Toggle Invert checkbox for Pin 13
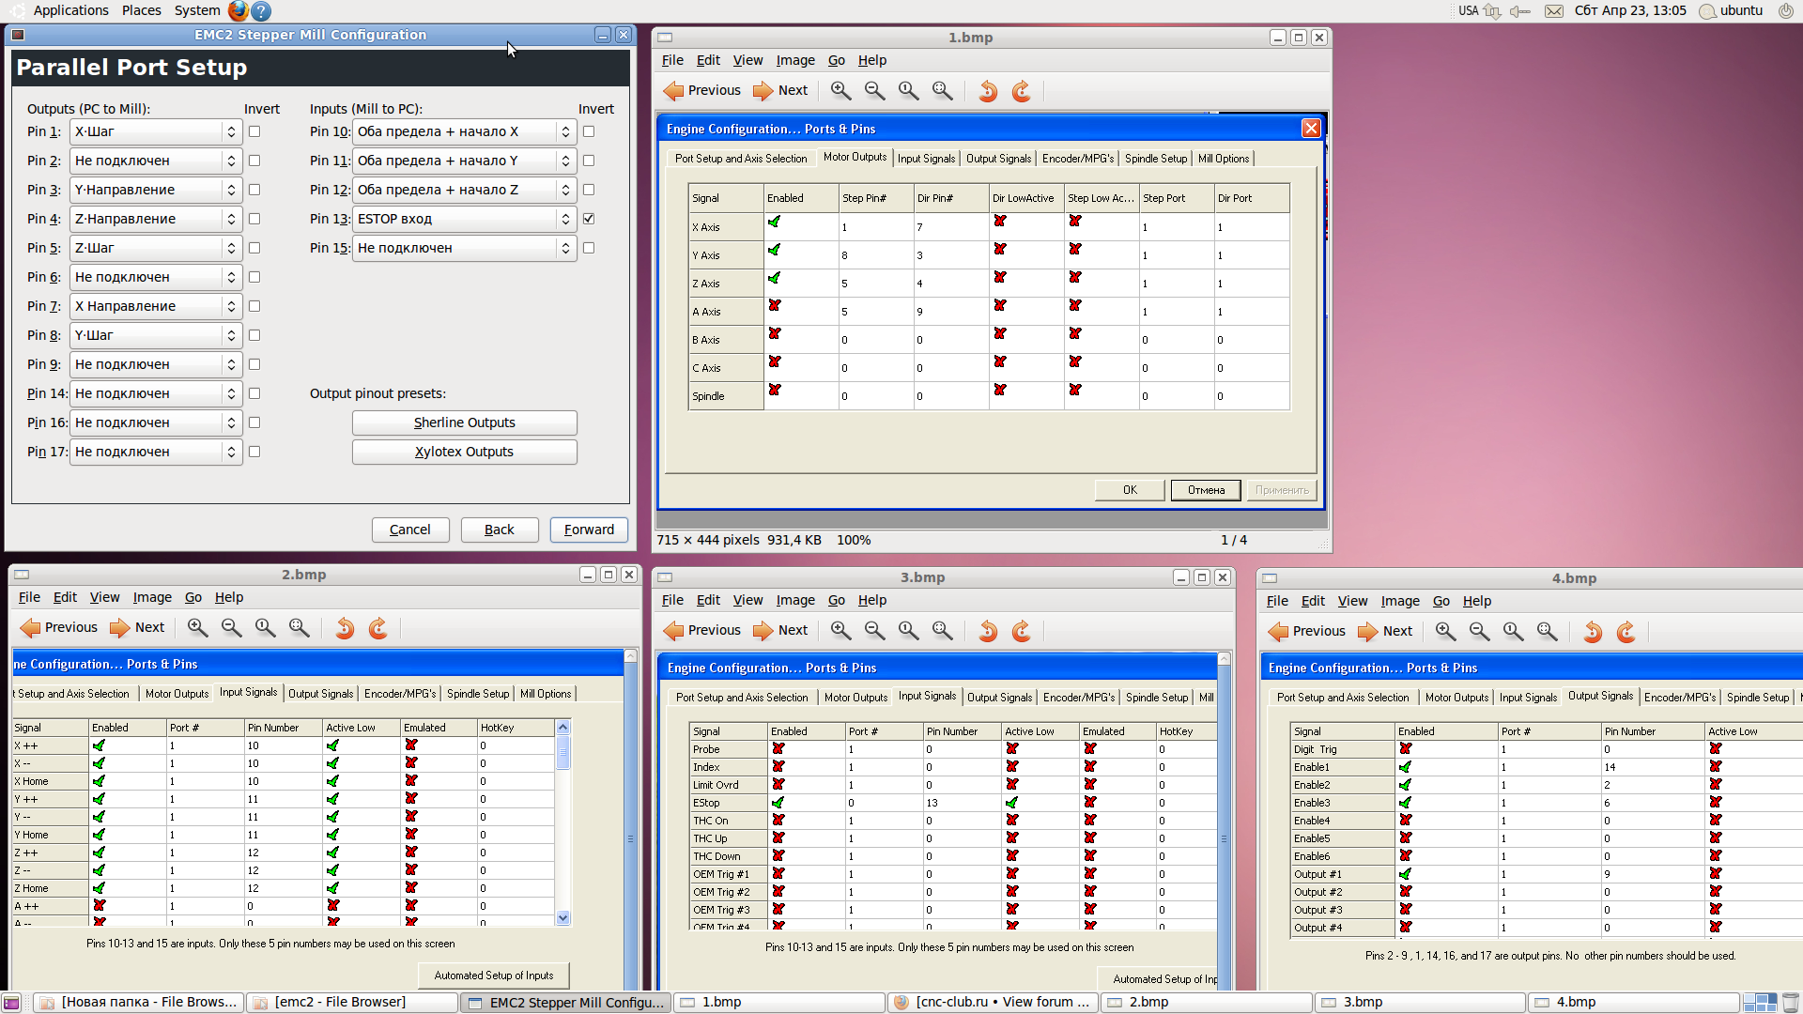The height and width of the screenshot is (1014, 1803). [589, 219]
